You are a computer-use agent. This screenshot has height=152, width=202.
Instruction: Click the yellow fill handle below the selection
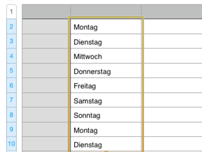106,151
